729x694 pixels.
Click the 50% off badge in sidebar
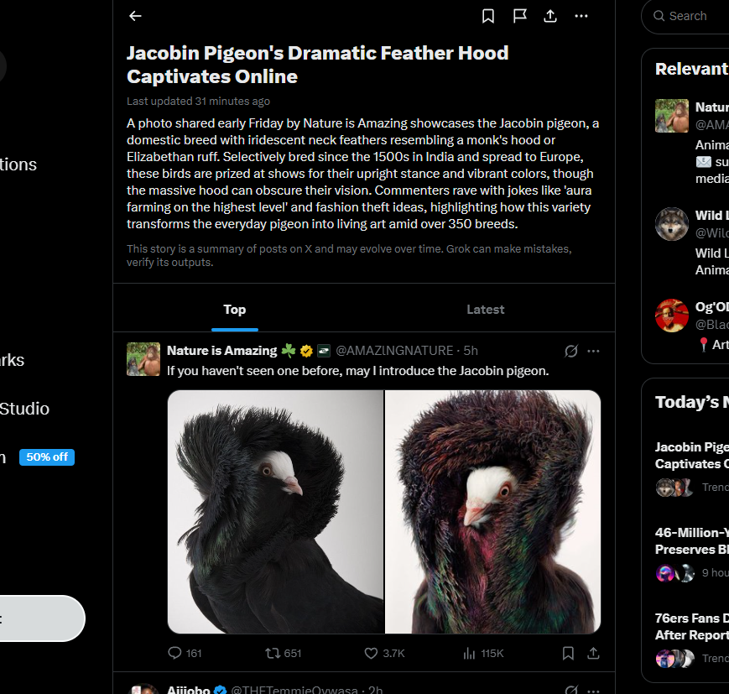point(47,457)
